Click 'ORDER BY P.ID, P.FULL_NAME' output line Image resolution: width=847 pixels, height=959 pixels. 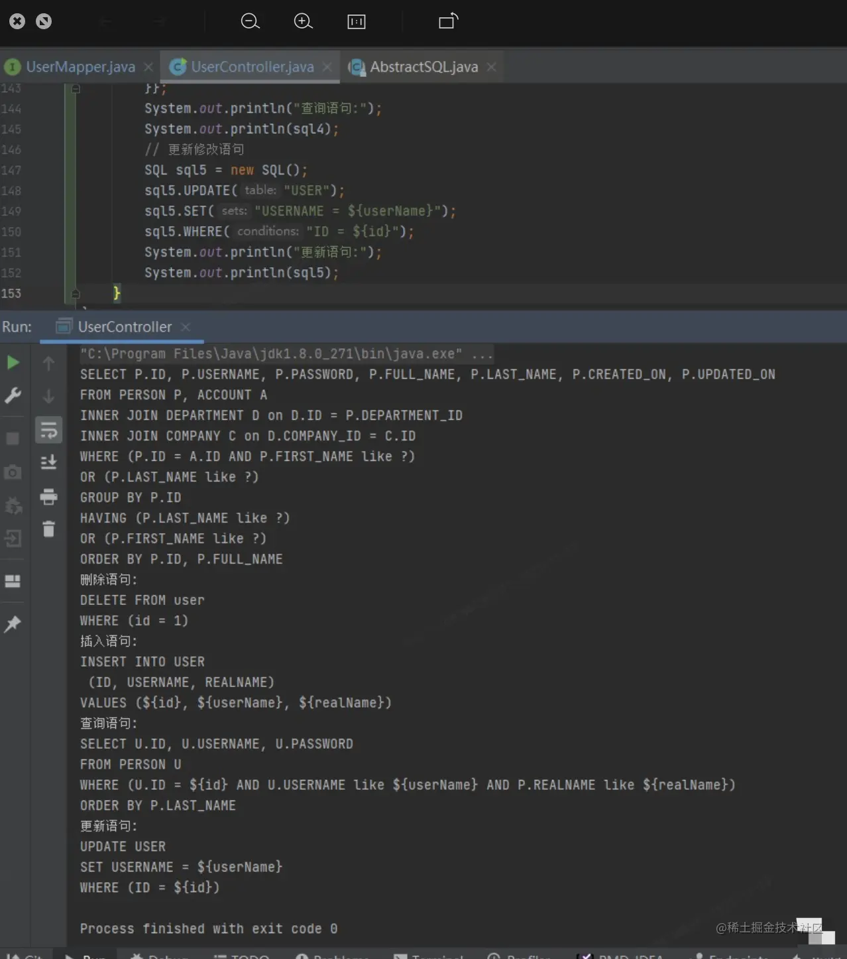tap(182, 560)
